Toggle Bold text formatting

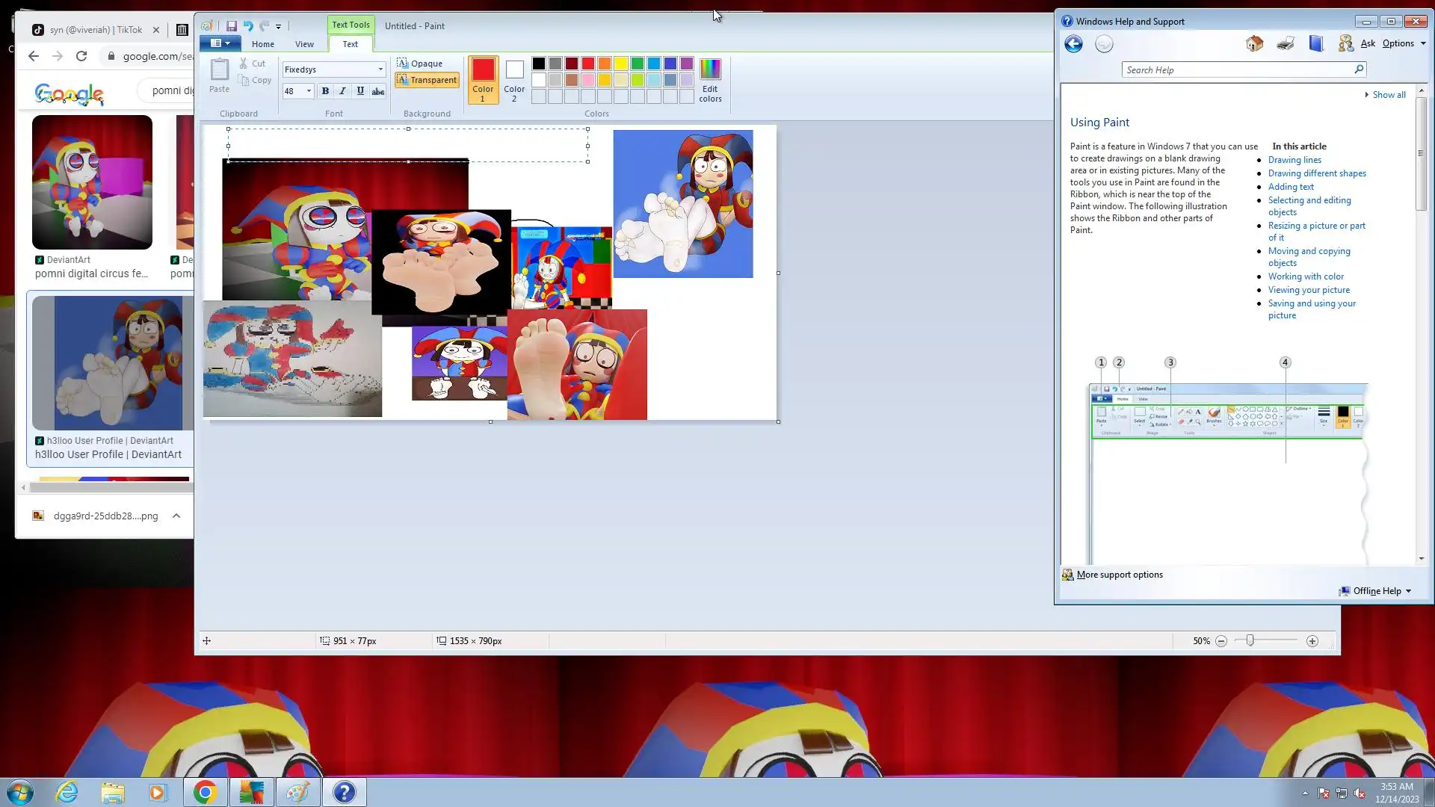click(x=325, y=91)
